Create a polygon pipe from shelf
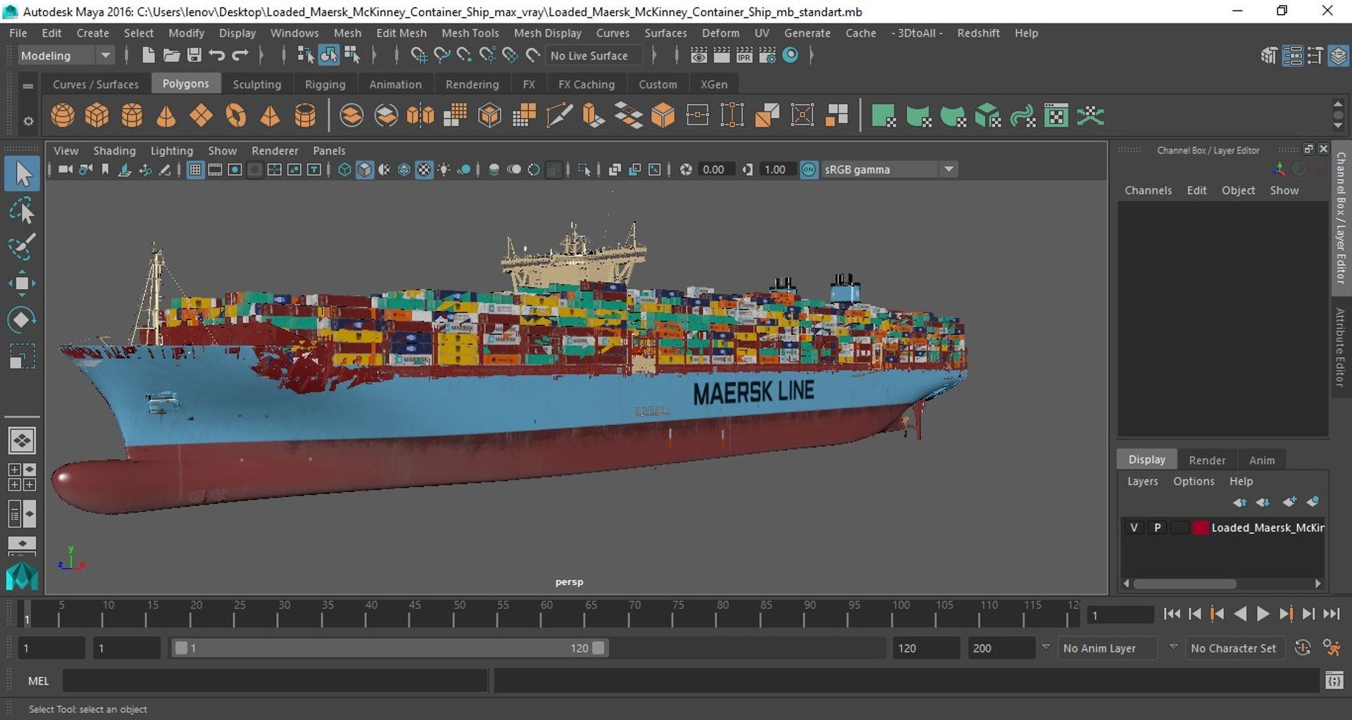 305,115
